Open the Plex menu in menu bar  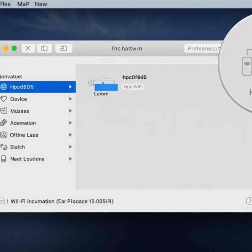5,4
